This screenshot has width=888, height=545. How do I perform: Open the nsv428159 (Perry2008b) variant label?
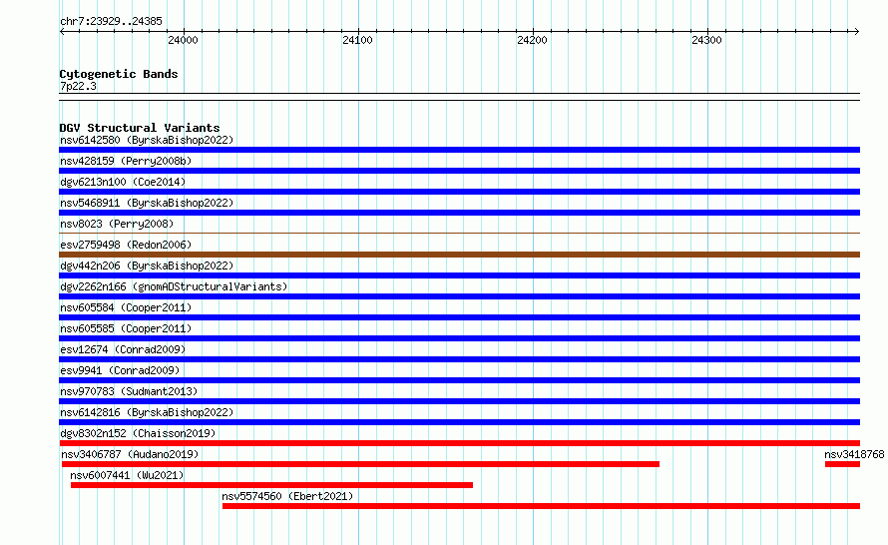coord(126,161)
